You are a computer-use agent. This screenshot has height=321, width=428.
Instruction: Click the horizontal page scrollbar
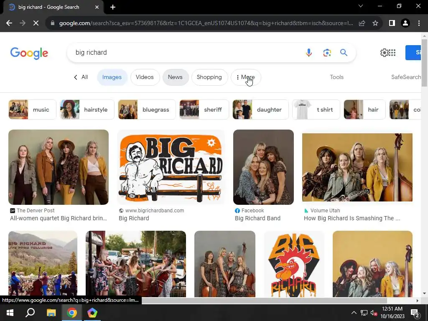264,301
